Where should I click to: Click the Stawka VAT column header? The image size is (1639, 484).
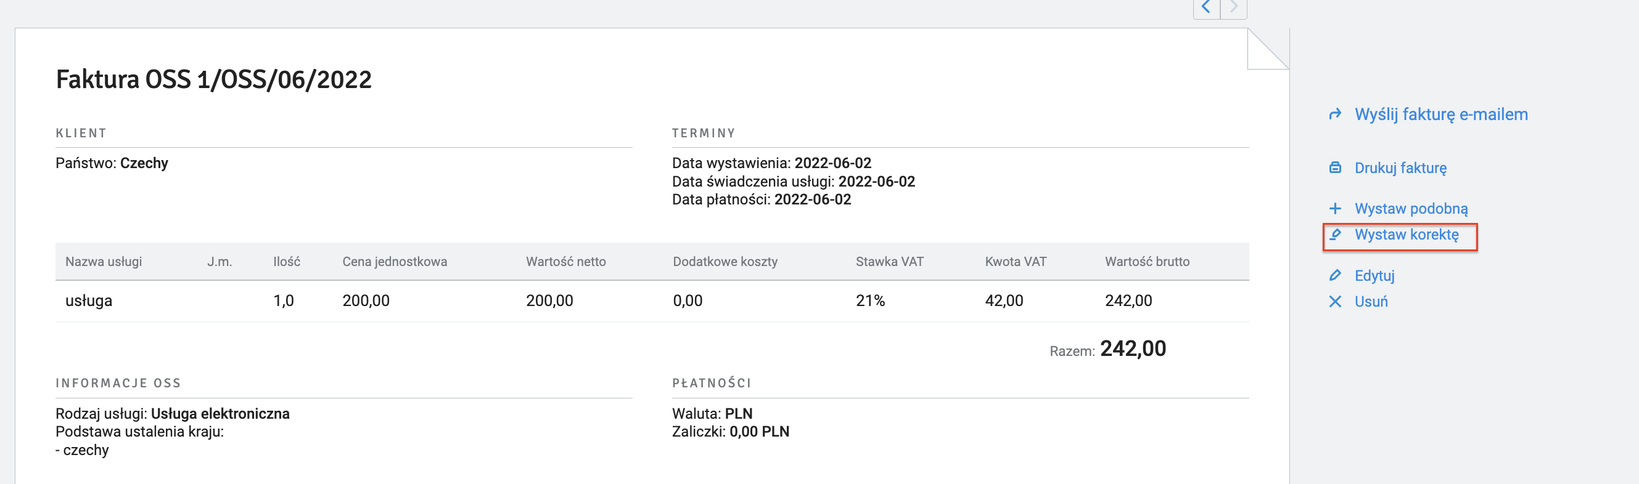[x=890, y=262]
